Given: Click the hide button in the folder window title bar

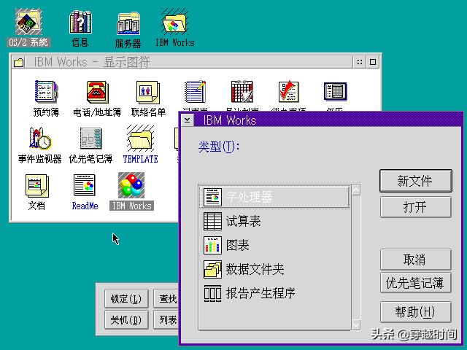Looking at the screenshot, I should 360,62.
